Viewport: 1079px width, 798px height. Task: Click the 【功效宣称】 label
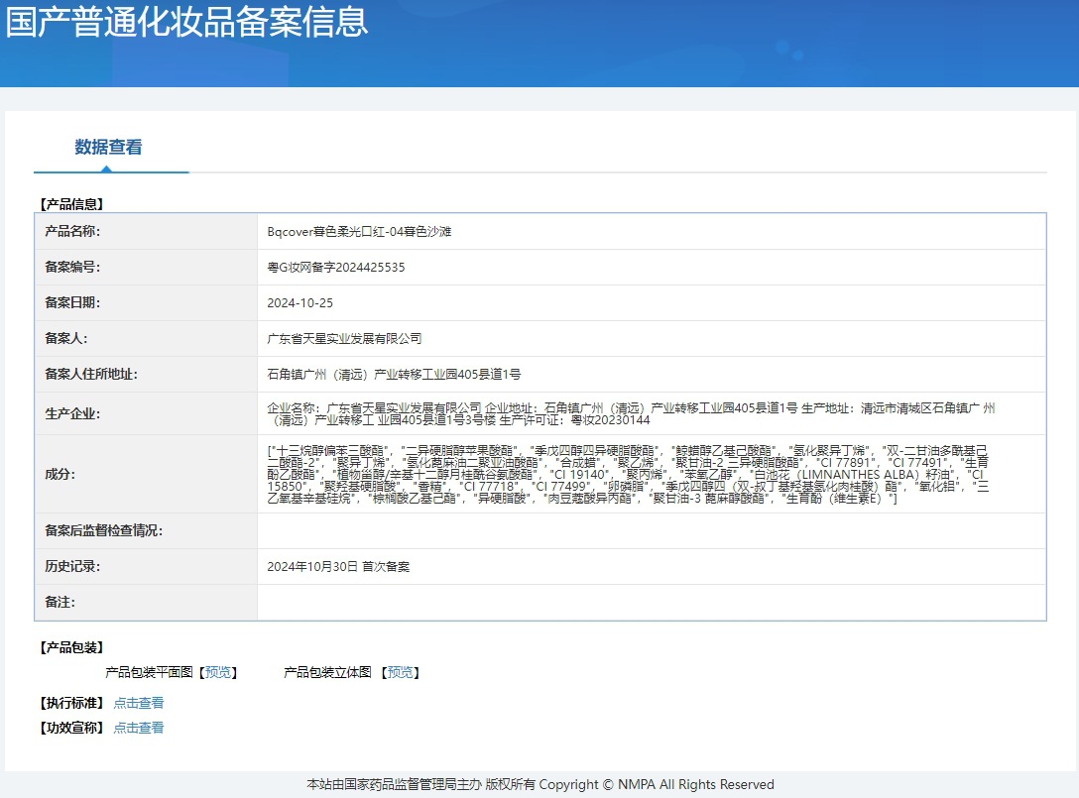coord(71,728)
